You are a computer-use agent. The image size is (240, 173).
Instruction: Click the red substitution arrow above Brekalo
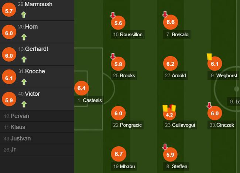click(x=165, y=14)
